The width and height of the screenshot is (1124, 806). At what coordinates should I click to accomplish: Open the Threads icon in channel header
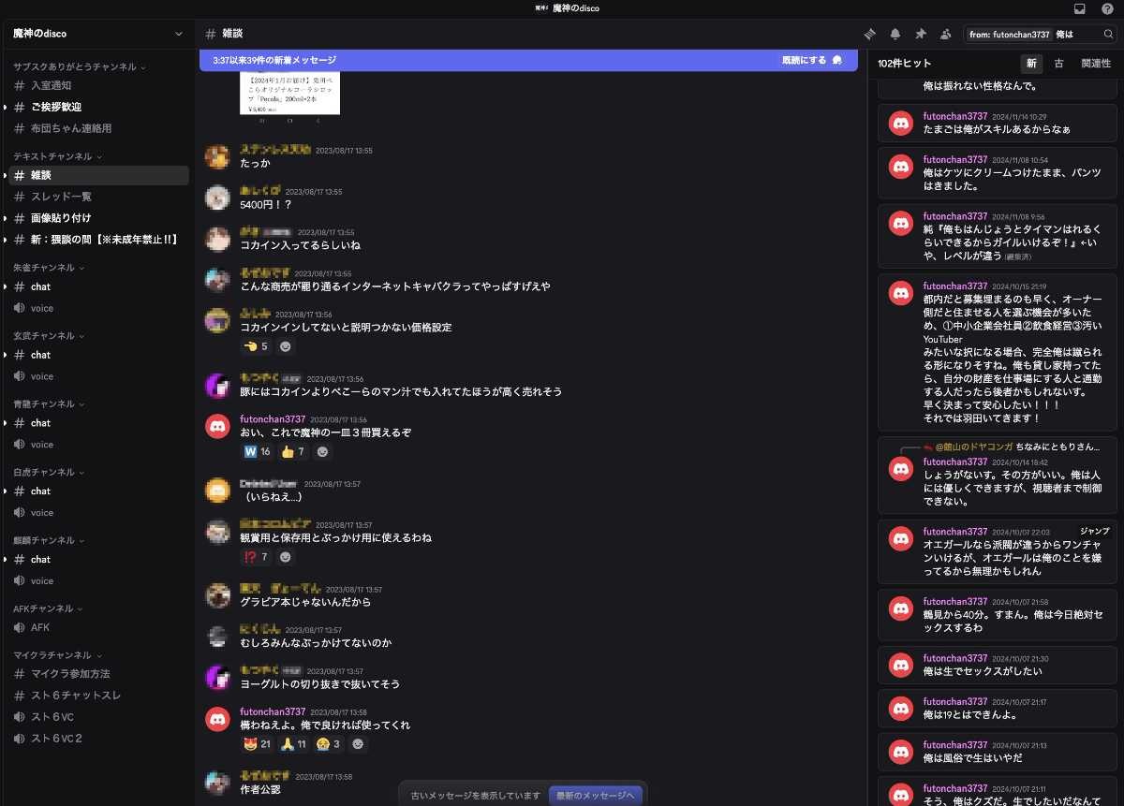(870, 34)
